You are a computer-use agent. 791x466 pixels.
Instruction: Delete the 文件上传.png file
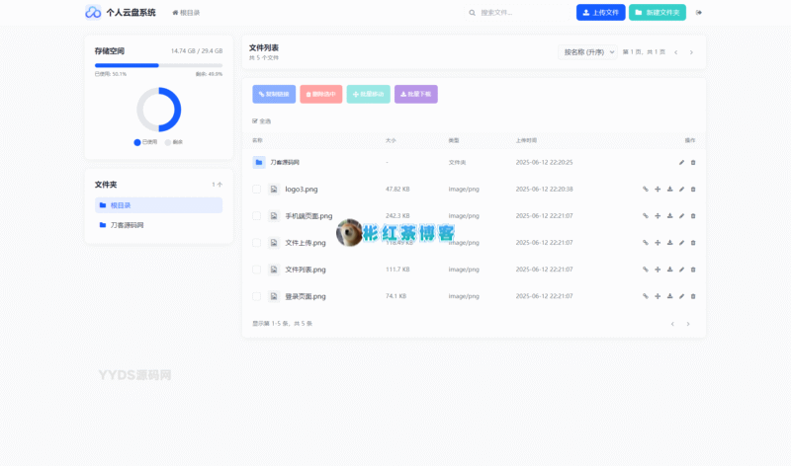click(693, 242)
